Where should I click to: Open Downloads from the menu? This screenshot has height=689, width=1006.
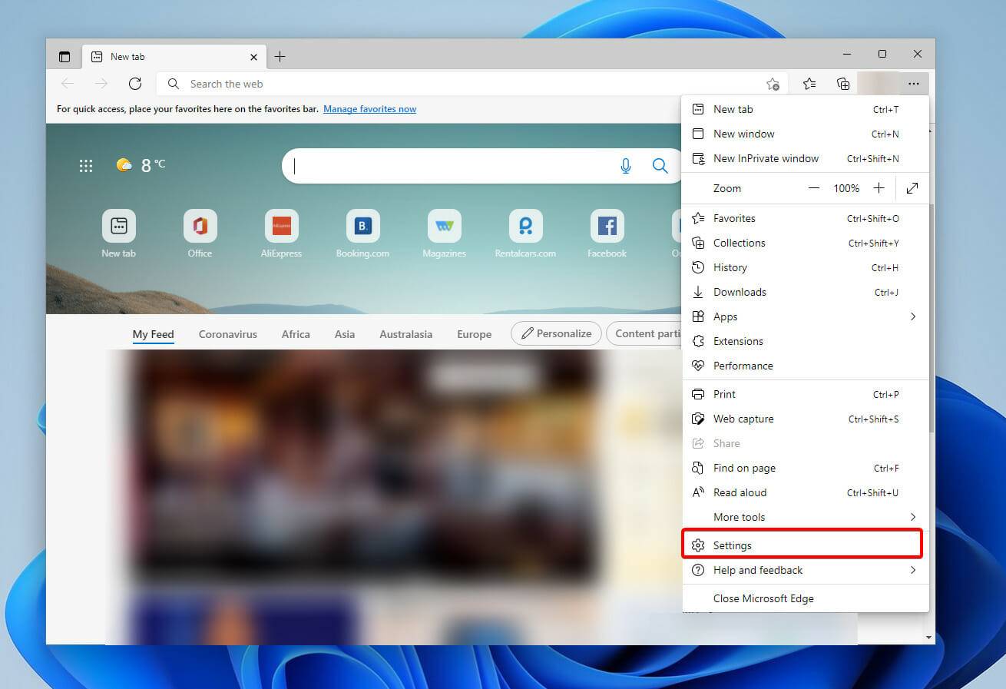coord(805,292)
